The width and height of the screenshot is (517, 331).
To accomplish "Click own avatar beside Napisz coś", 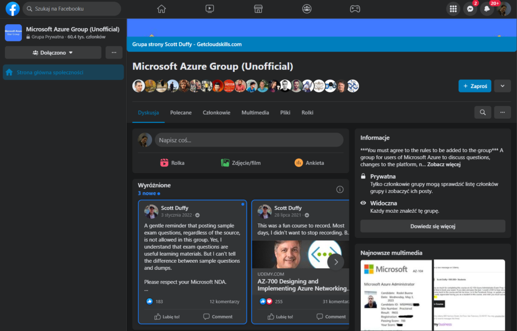I will click(145, 140).
